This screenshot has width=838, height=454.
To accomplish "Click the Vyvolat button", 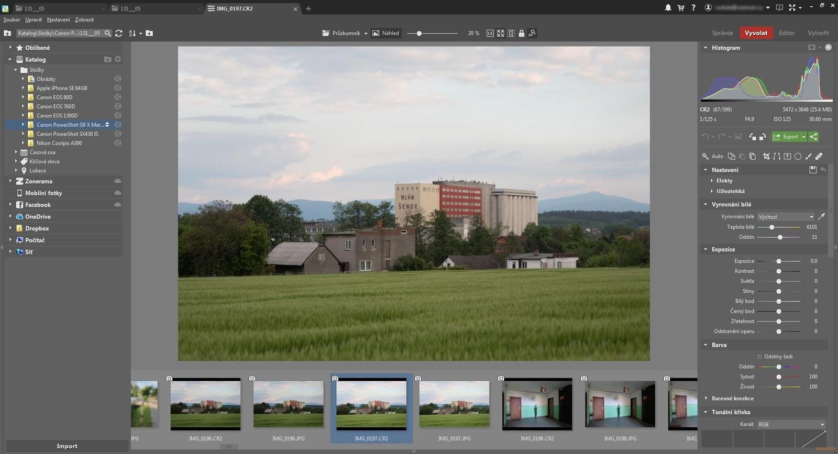I will tap(756, 32).
